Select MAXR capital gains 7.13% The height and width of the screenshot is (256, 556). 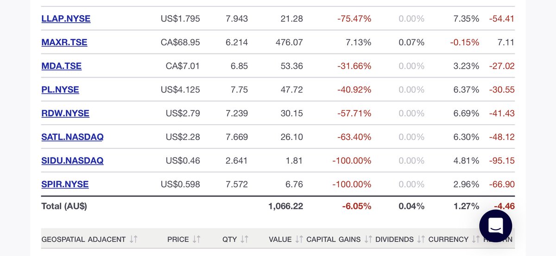tap(359, 43)
